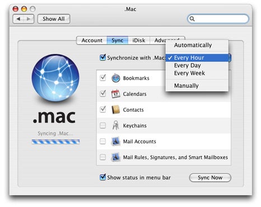Select Every Week sync option

(x=197, y=73)
